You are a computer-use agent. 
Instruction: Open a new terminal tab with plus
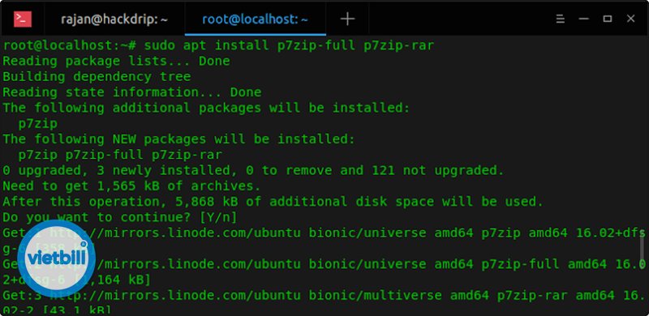click(x=347, y=19)
